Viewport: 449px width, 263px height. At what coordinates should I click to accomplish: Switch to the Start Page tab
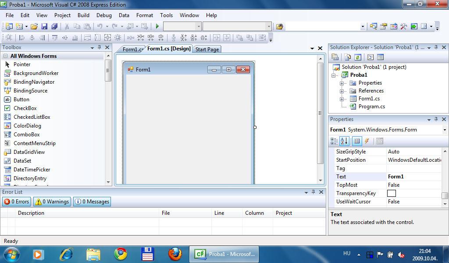[207, 49]
